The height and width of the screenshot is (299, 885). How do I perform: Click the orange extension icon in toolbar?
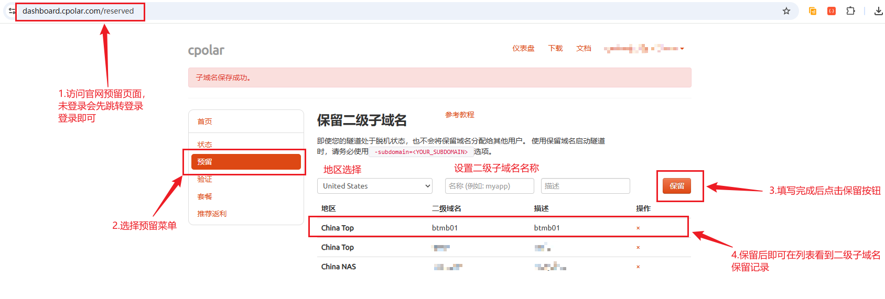(x=832, y=11)
